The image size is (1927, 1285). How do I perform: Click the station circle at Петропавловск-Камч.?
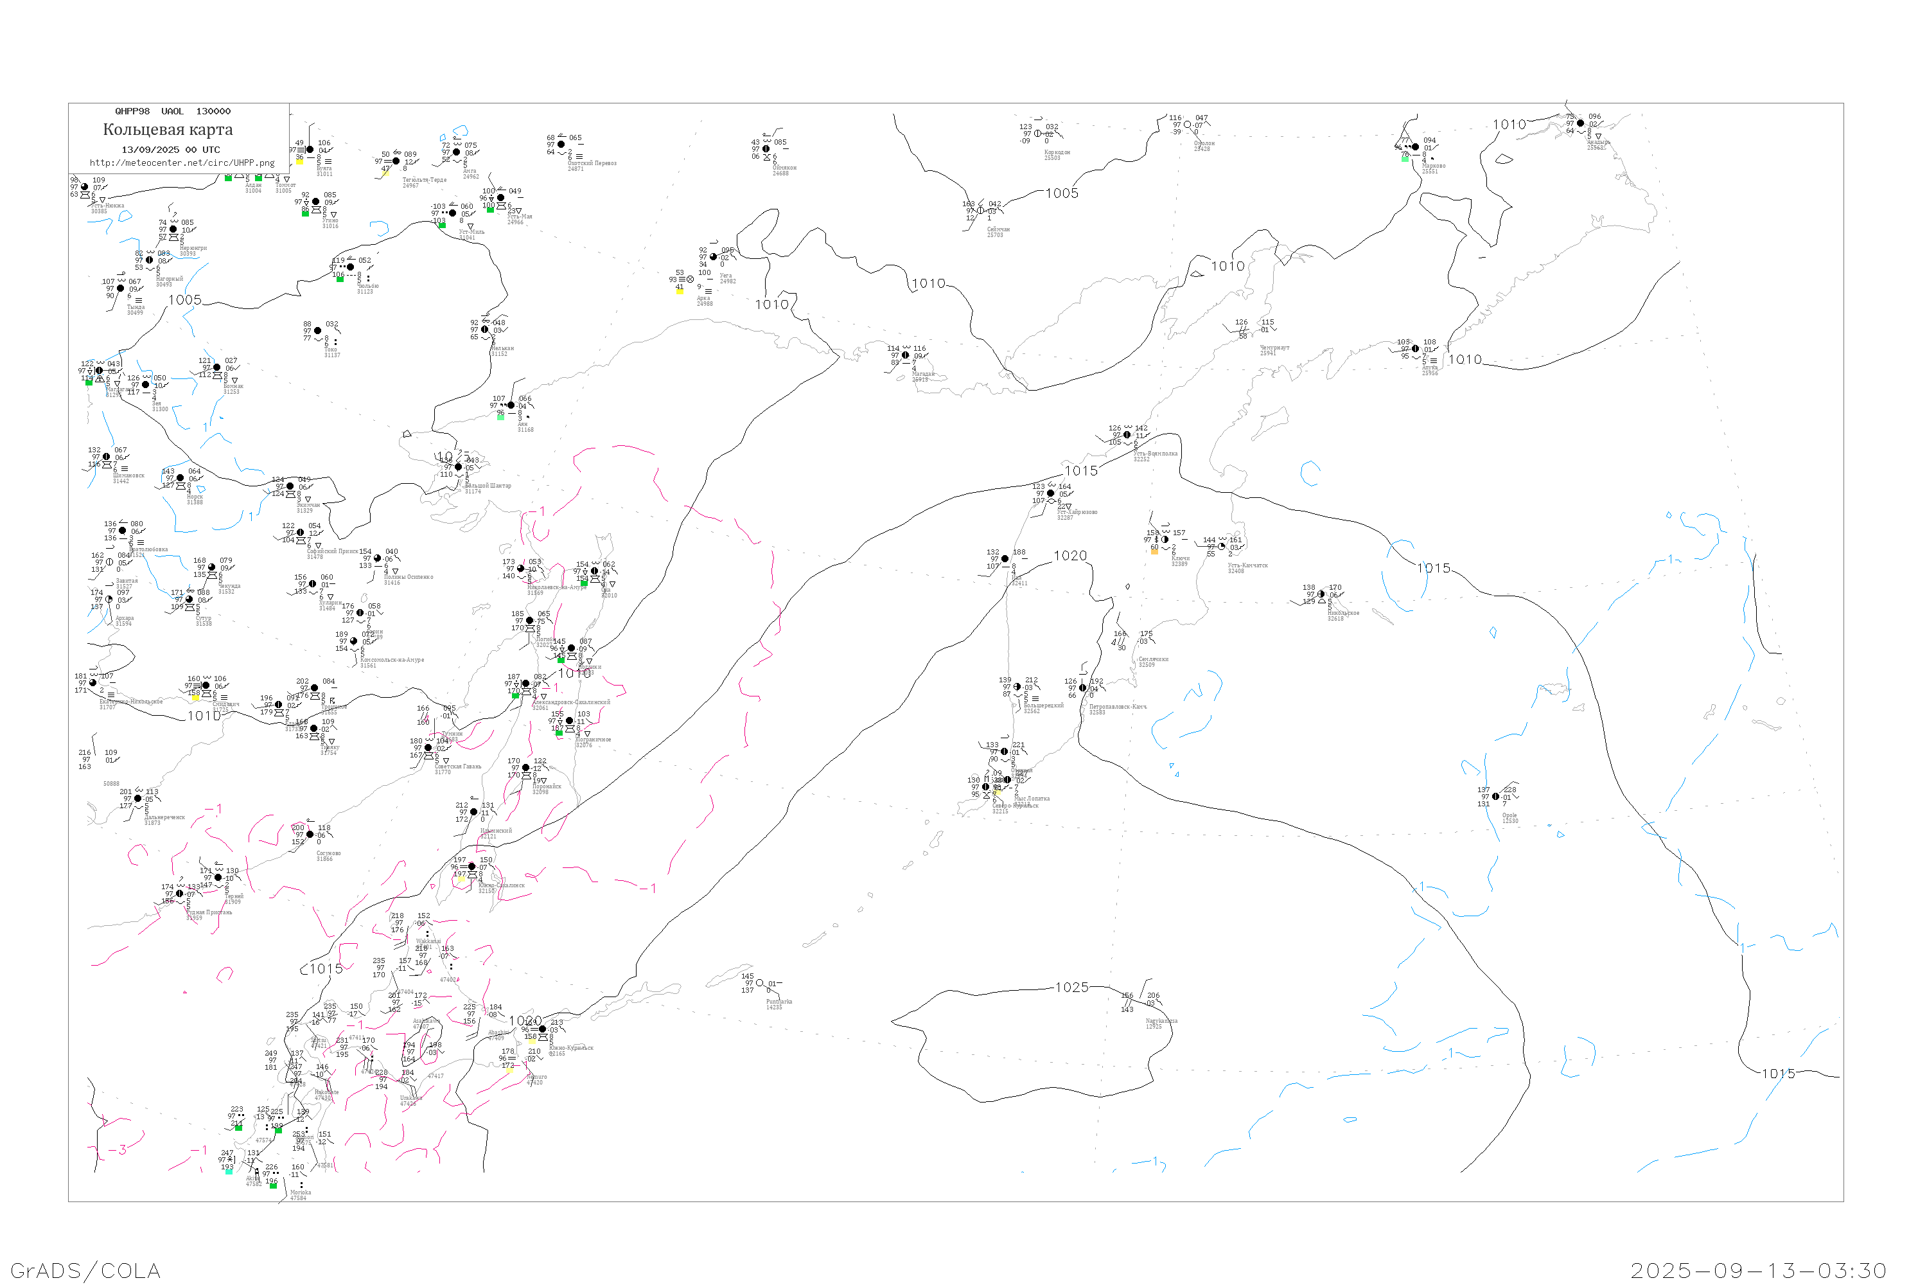[1083, 688]
